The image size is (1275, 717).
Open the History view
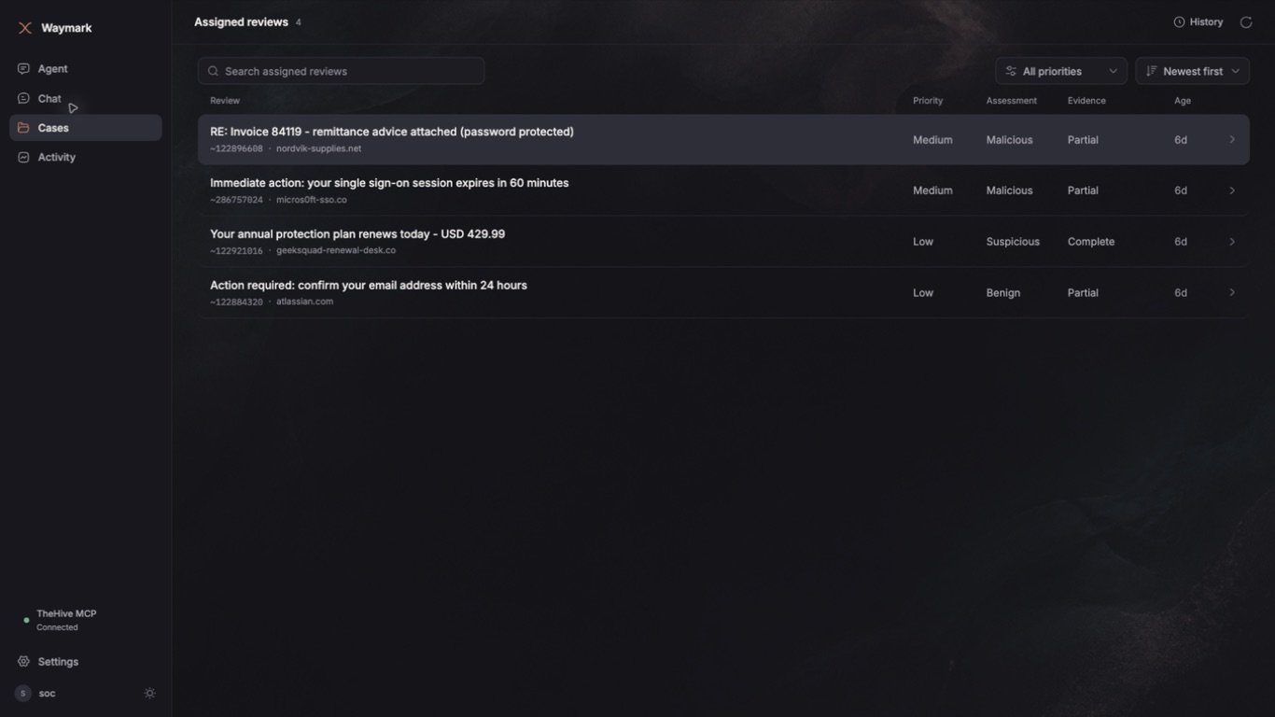tap(1198, 21)
